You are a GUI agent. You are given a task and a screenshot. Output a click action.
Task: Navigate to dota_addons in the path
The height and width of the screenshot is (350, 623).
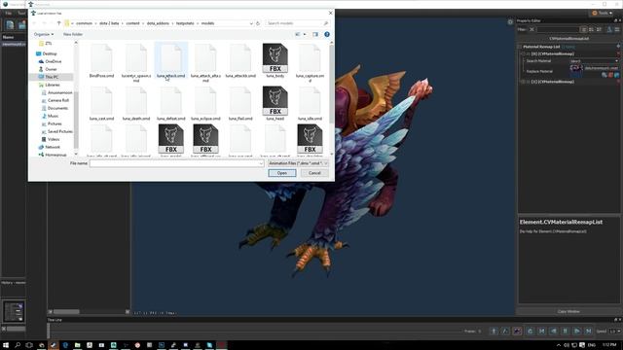pyautogui.click(x=158, y=23)
